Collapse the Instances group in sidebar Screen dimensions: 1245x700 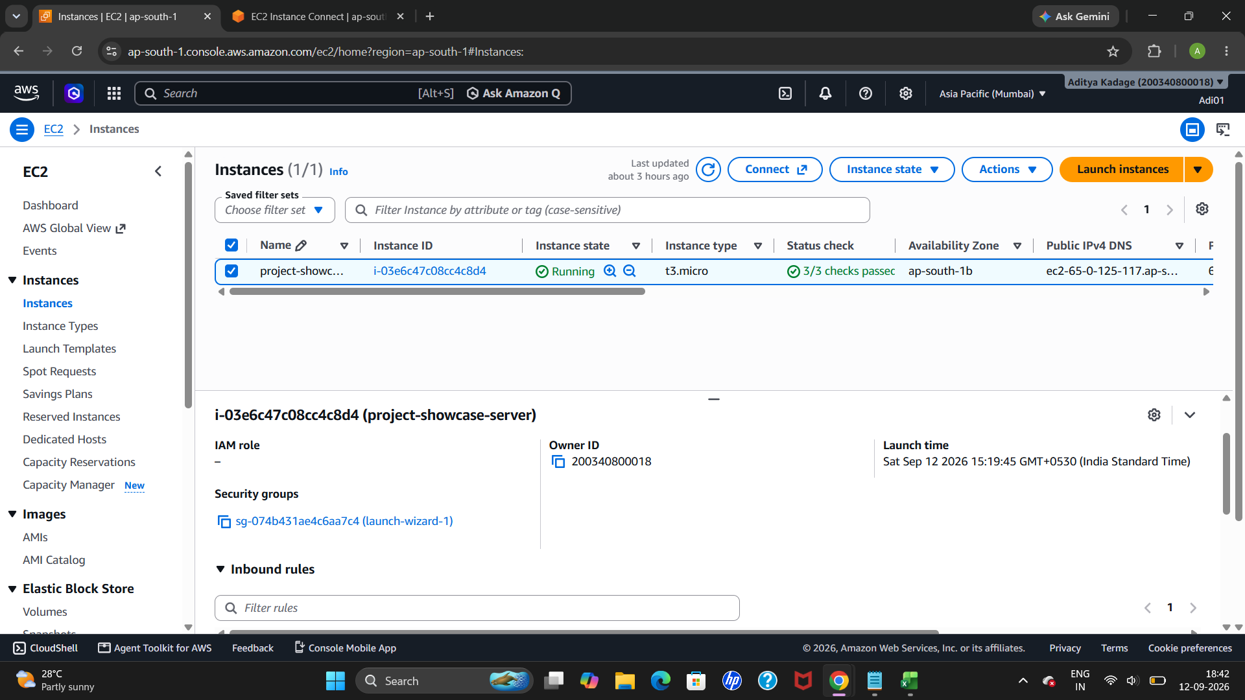pyautogui.click(x=12, y=280)
